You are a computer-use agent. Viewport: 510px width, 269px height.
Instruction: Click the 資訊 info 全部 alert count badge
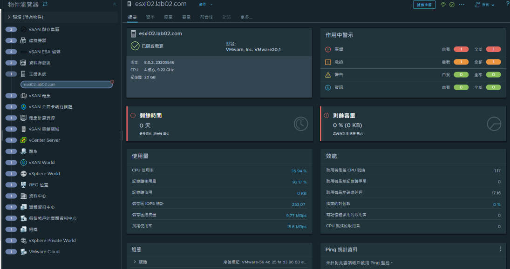click(x=493, y=87)
